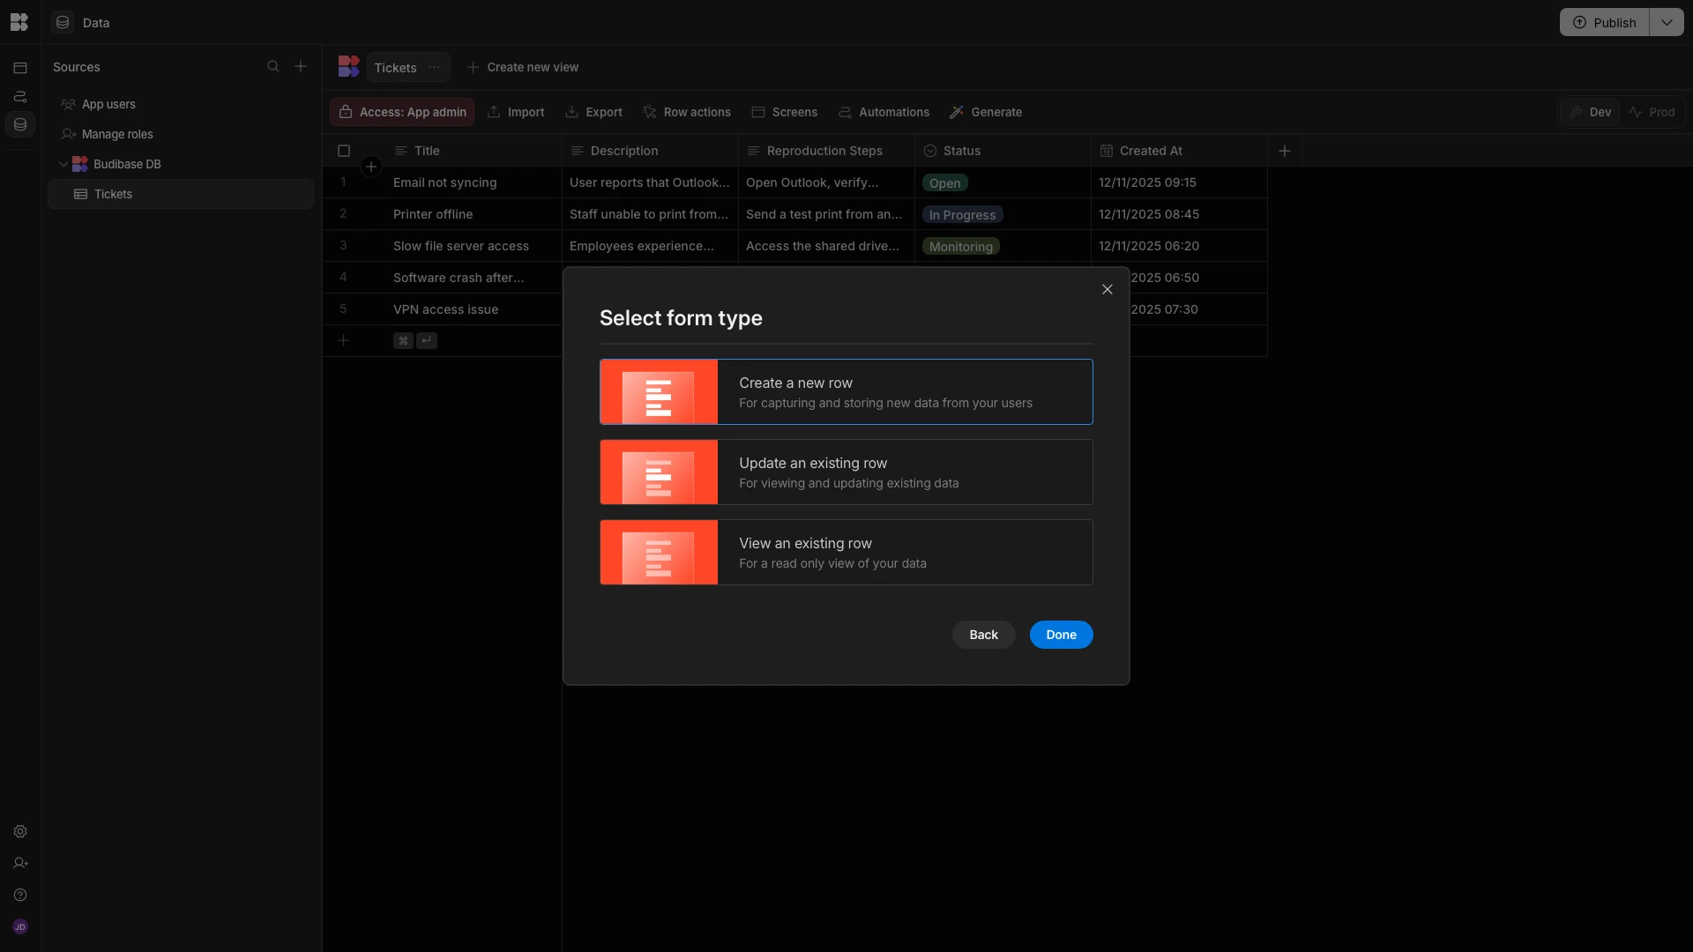
Task: Open the search in the Sources panel
Action: click(274, 66)
